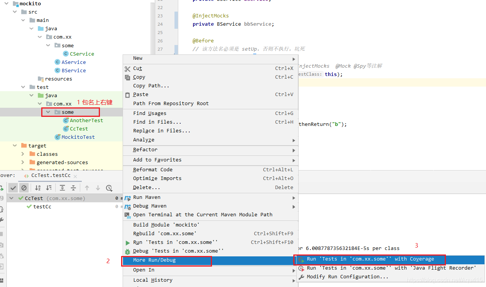Viewport: 486px width, 287px height.
Task: Click the mockito module icon
Action: coord(16,3)
